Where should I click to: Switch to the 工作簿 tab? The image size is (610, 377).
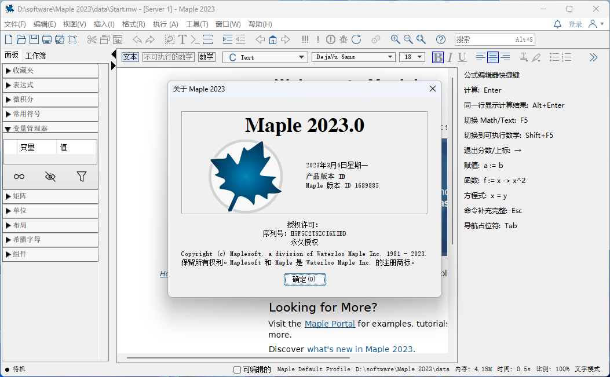coord(35,56)
